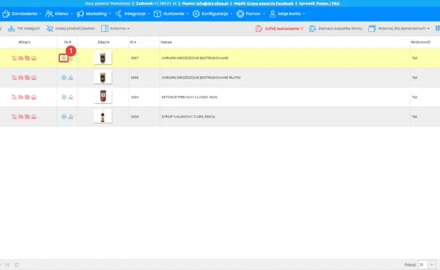The width and height of the screenshot is (440, 270).
Task: Click OLX gavel icon in KETCHUP PREMIUM row
Action: [x=70, y=97]
